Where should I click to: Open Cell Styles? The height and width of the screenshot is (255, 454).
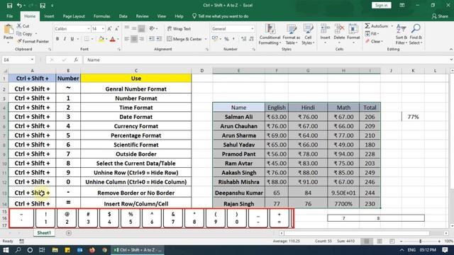pos(308,35)
